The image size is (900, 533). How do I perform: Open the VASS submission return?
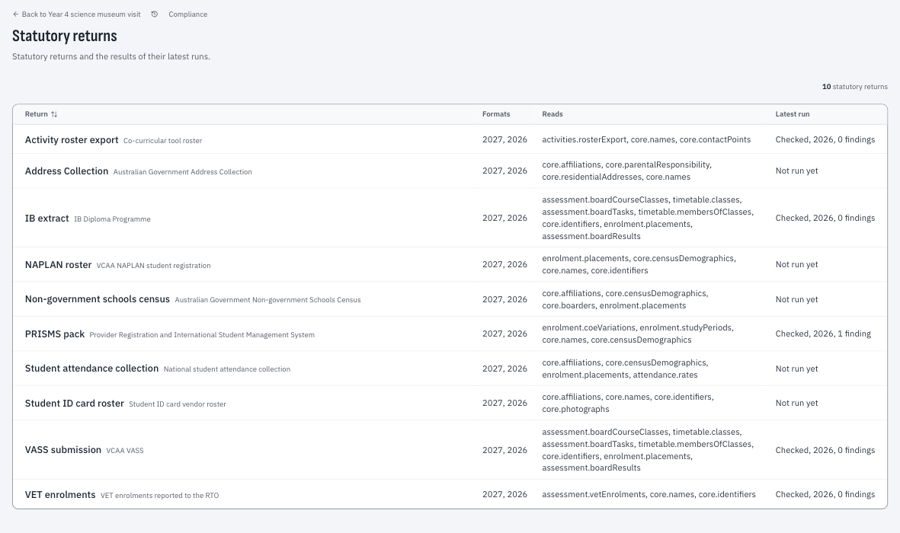[63, 450]
